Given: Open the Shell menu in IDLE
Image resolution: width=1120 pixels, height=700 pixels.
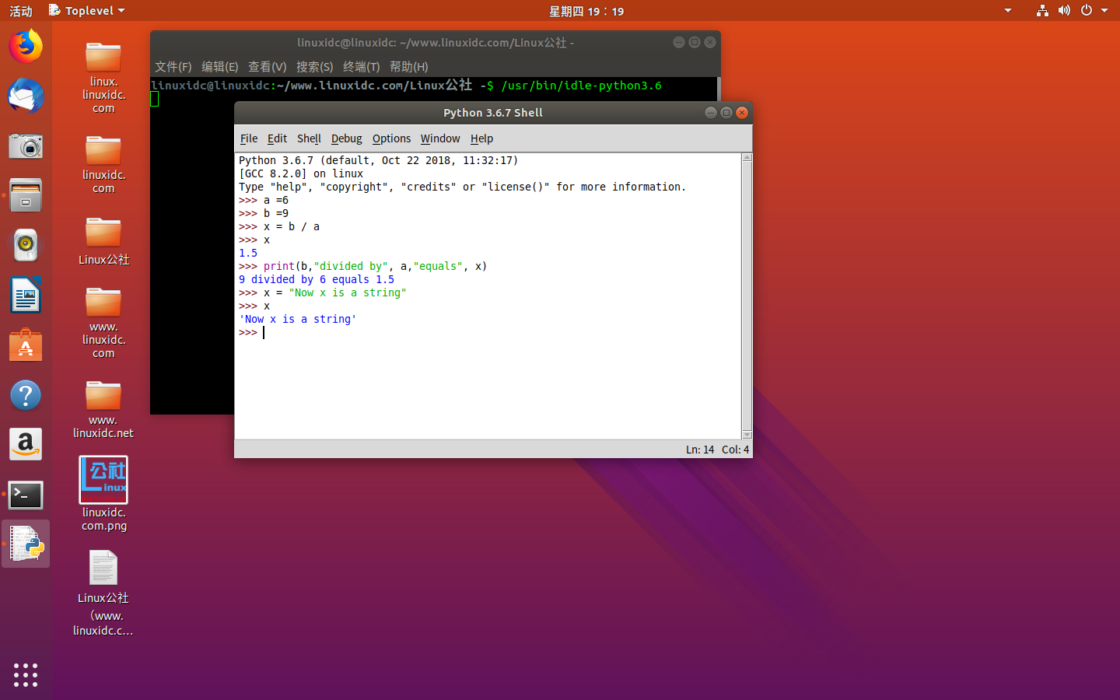Looking at the screenshot, I should [309, 138].
